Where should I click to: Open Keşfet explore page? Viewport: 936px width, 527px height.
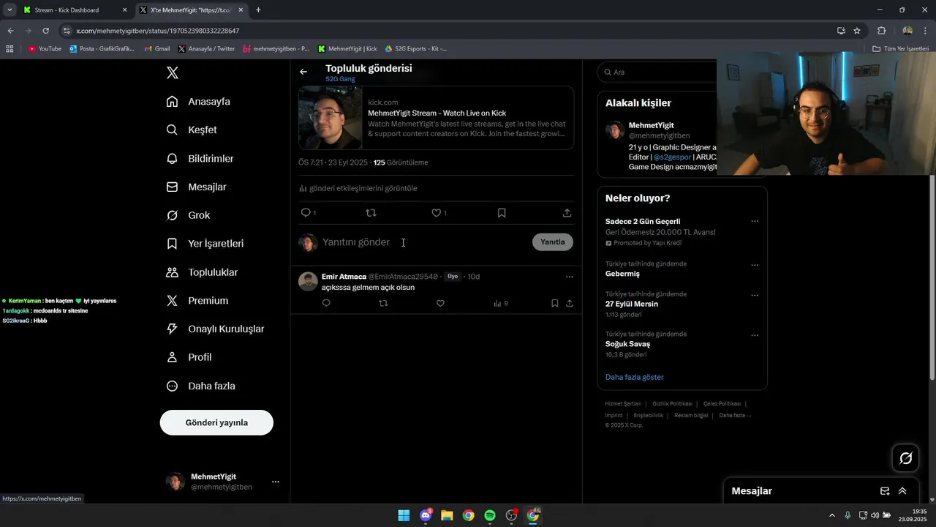(x=192, y=130)
